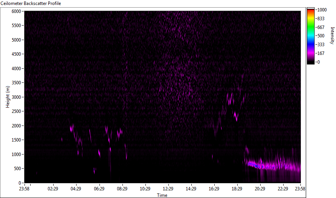Click the 14:29 time tick label
Image resolution: width=336 pixels, height=198 pixels.
[191, 189]
